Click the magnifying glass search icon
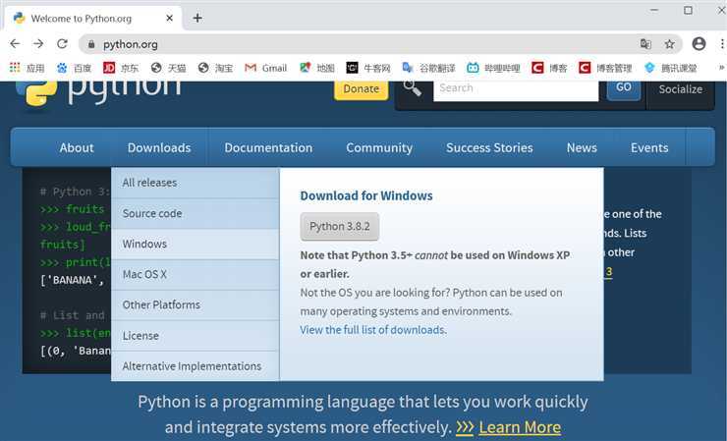This screenshot has width=727, height=441. [x=412, y=87]
